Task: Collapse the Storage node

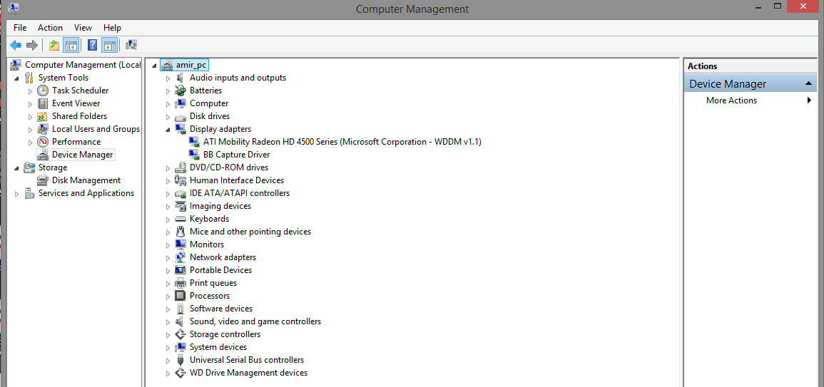Action: tap(17, 168)
